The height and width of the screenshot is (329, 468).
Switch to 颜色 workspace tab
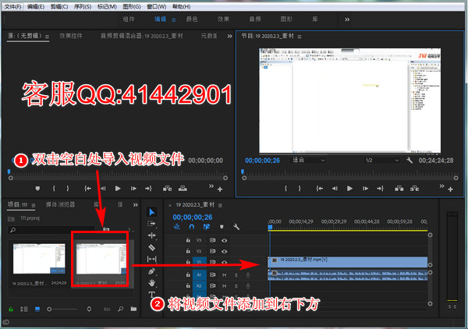[192, 19]
